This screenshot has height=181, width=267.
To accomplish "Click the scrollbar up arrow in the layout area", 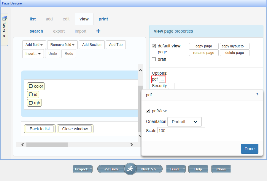I will [140, 70].
